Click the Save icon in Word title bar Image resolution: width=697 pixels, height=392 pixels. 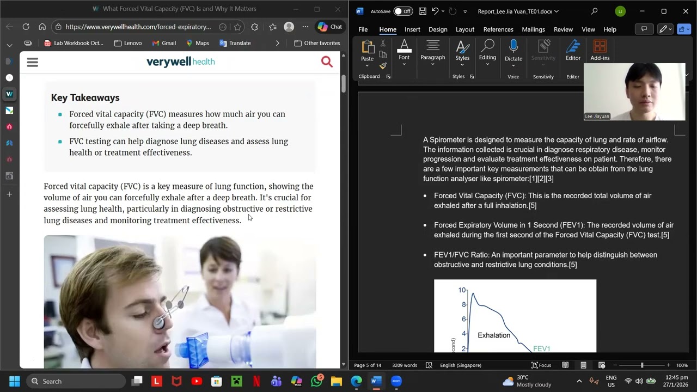pos(422,11)
